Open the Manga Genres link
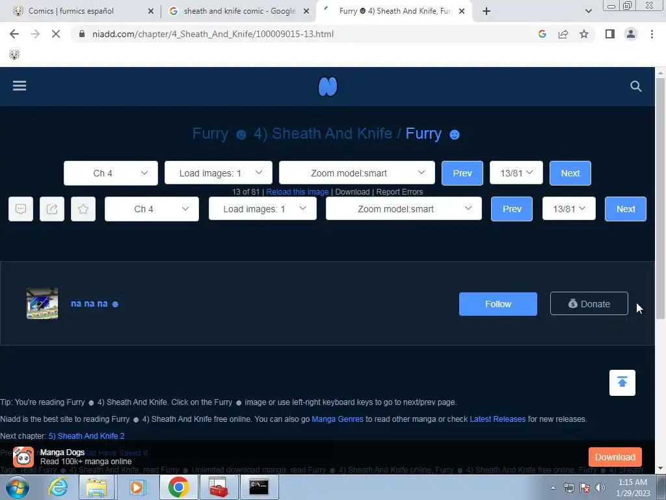The image size is (666, 500). [338, 419]
